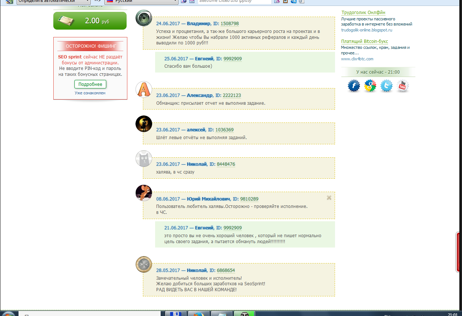Open the SEO sprint link in the phishing warning
Image resolution: width=462 pixels, height=316 pixels.
pyautogui.click(x=70, y=57)
